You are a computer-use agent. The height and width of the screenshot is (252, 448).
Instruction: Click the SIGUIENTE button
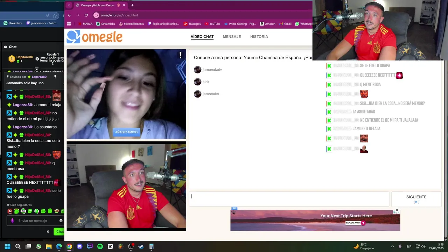tap(416, 199)
